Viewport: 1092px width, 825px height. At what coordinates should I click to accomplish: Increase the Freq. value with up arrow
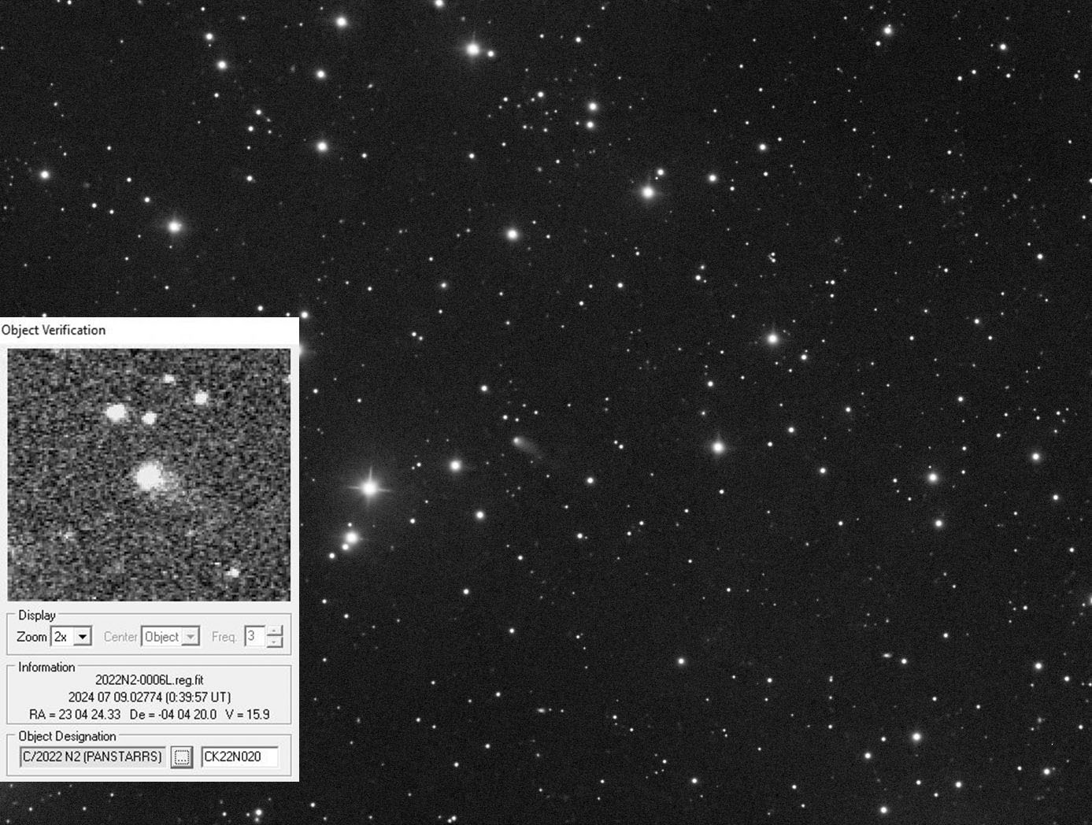(274, 631)
